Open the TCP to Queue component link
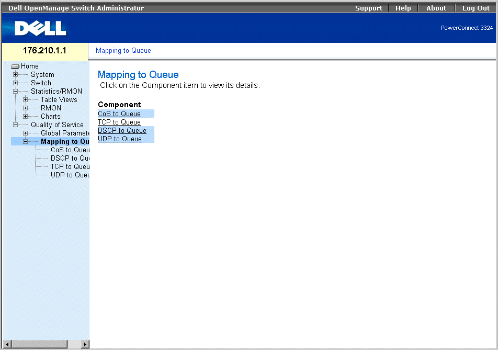 [x=119, y=122]
